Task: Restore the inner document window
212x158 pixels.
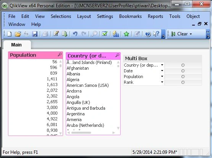Action: click(199, 24)
